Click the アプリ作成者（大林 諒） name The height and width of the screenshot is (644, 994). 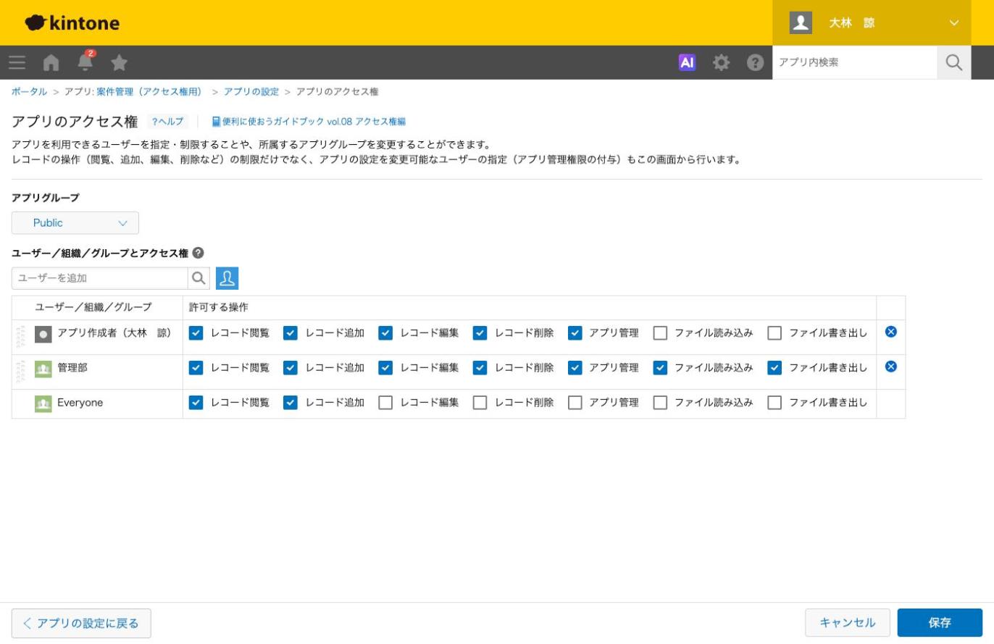click(x=114, y=333)
